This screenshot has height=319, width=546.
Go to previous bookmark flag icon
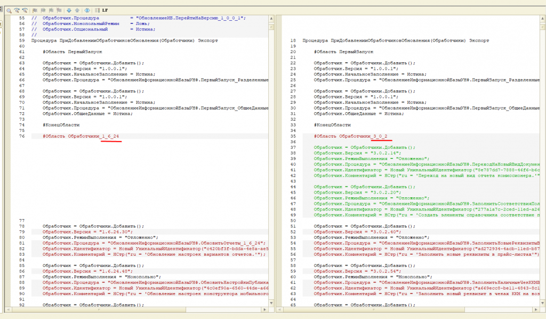coord(51,11)
